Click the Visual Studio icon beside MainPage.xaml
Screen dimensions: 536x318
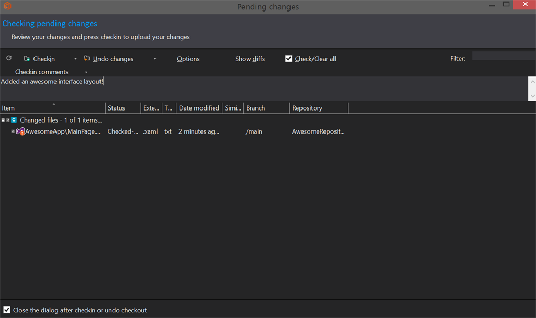tap(20, 131)
